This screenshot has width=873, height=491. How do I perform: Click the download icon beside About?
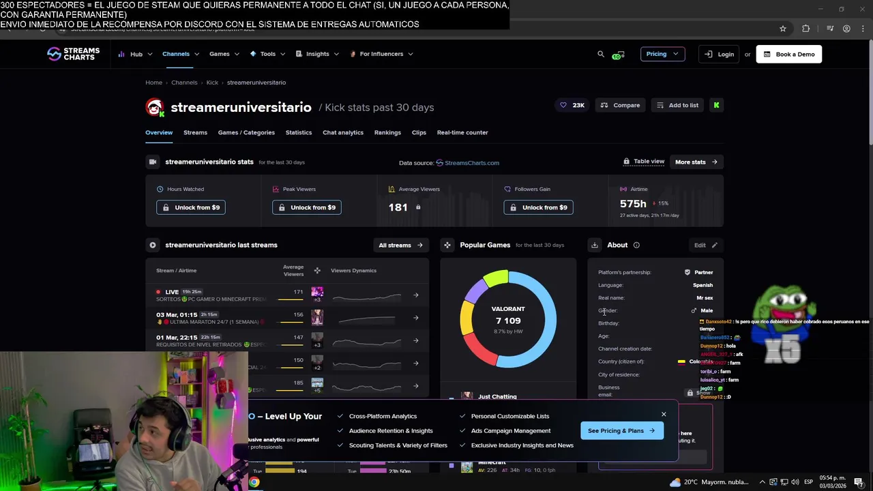595,245
